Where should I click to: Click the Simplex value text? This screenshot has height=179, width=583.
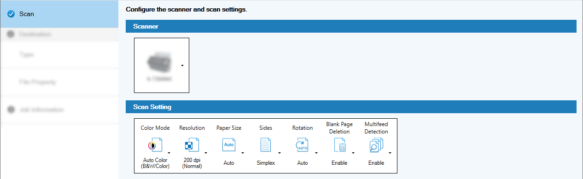[266, 163]
